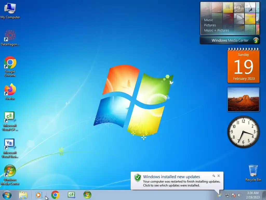The width and height of the screenshot is (266, 200).
Task: Open the notification options wrench icon
Action: [x=214, y=176]
